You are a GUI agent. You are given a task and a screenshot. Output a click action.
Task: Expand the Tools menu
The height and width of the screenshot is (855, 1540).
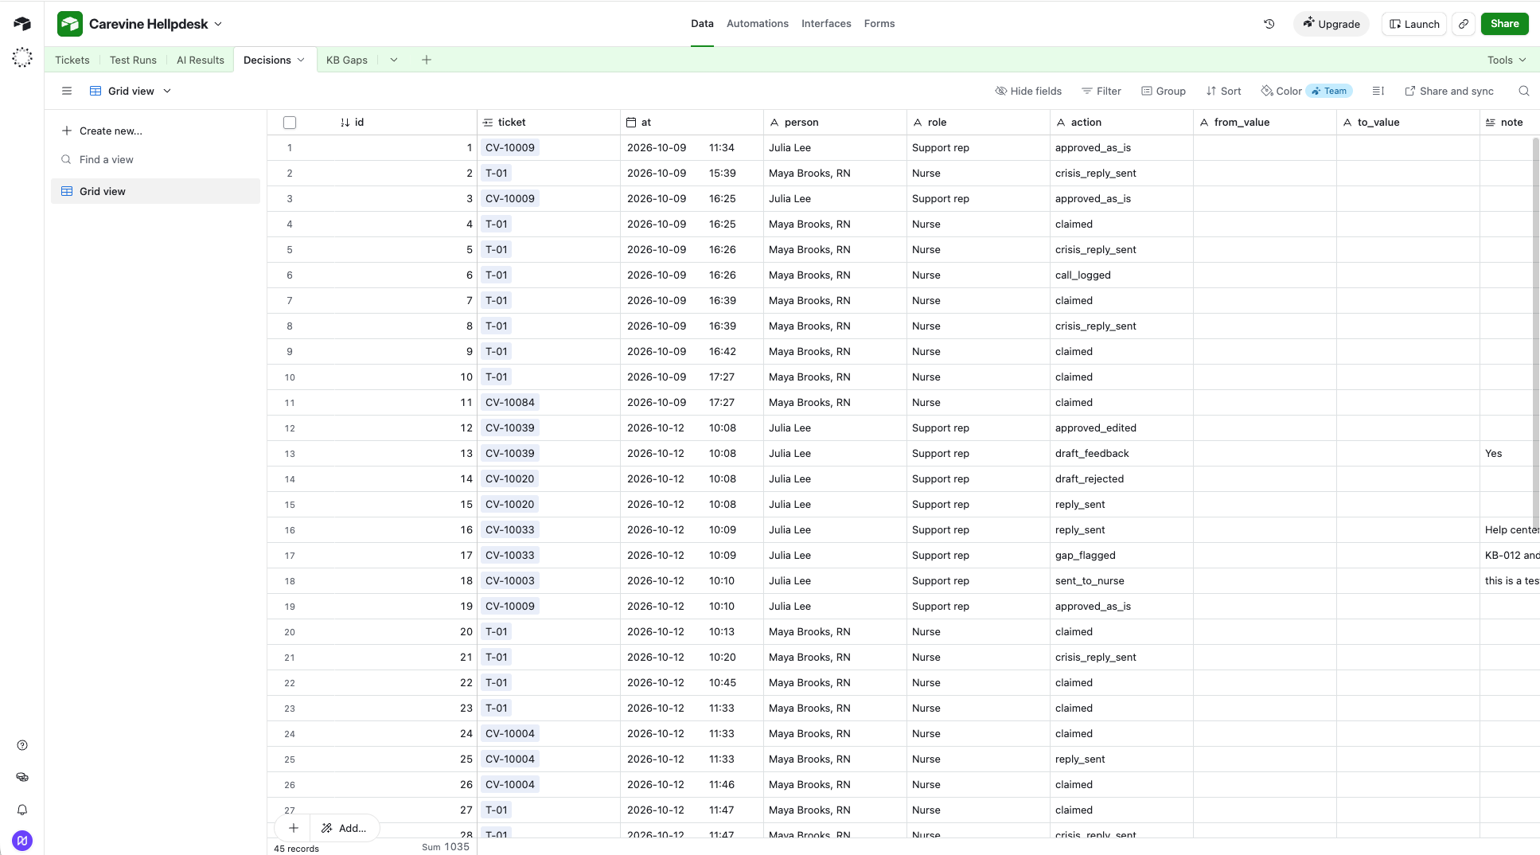pos(1507,60)
